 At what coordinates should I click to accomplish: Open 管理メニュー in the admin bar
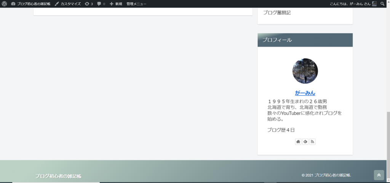pyautogui.click(x=136, y=4)
